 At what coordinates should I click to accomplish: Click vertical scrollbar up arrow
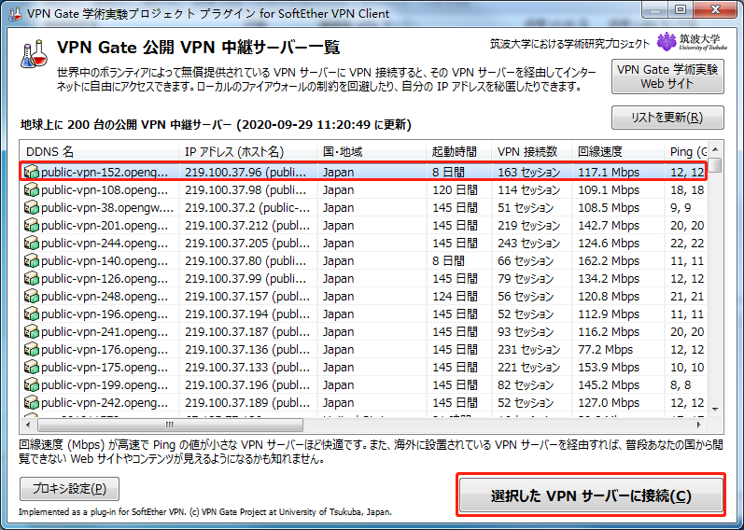point(716,149)
